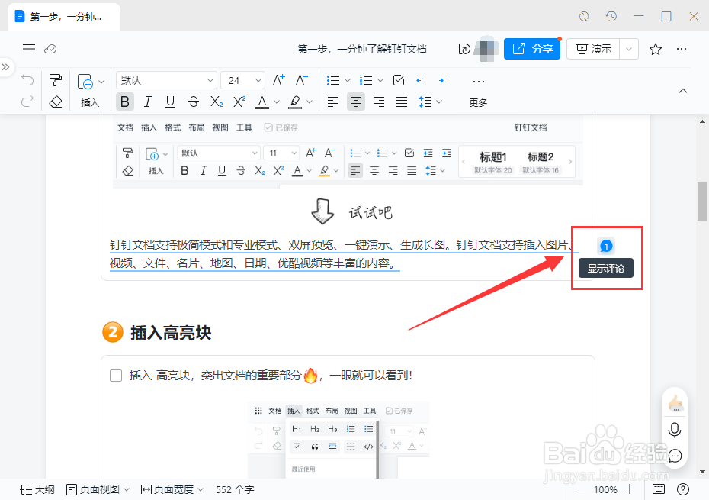Align text center
This screenshot has height=500, width=709.
pos(356,102)
